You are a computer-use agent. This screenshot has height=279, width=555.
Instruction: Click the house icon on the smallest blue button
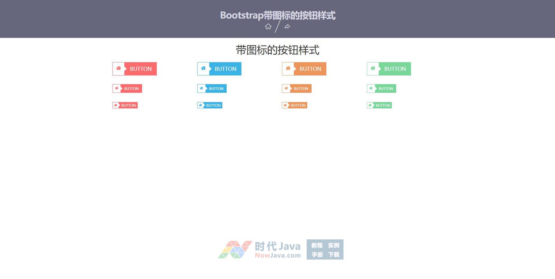tap(201, 105)
